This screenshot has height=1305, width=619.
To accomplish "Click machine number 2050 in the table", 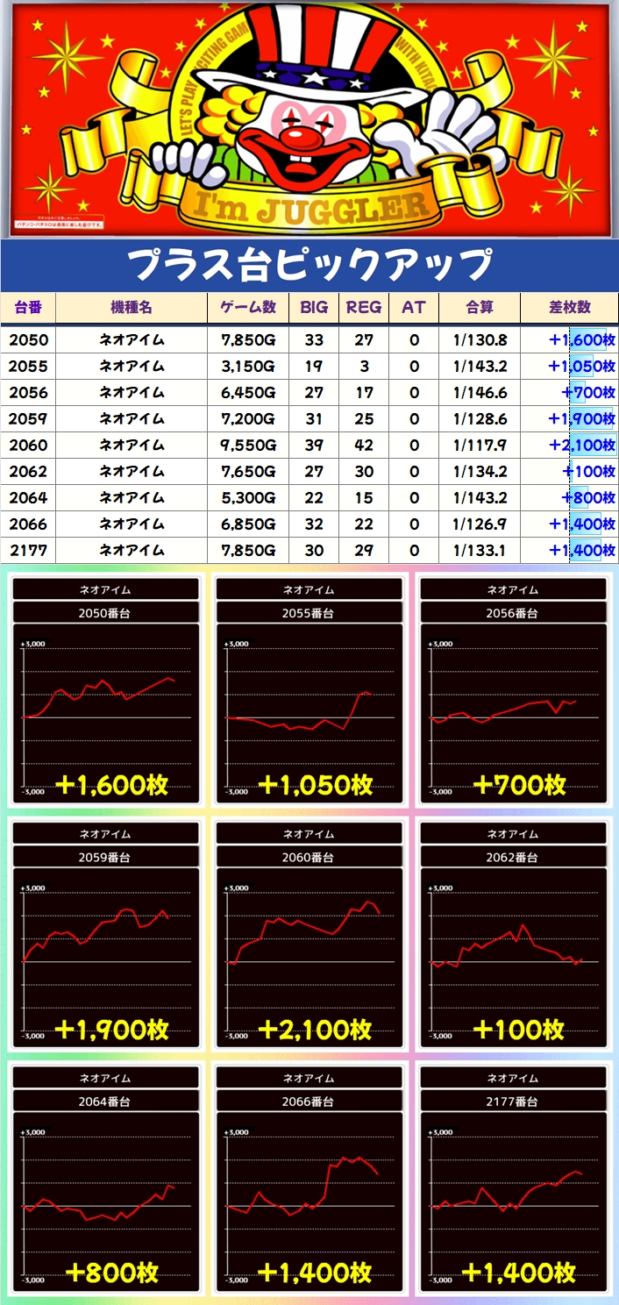I will 28,340.
